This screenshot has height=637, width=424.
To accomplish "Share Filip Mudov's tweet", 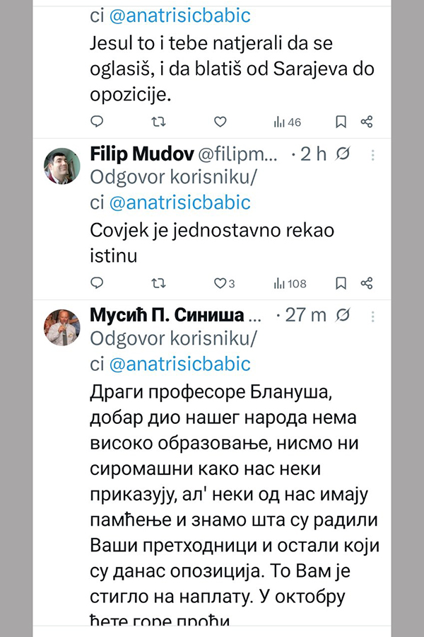I will point(366,283).
